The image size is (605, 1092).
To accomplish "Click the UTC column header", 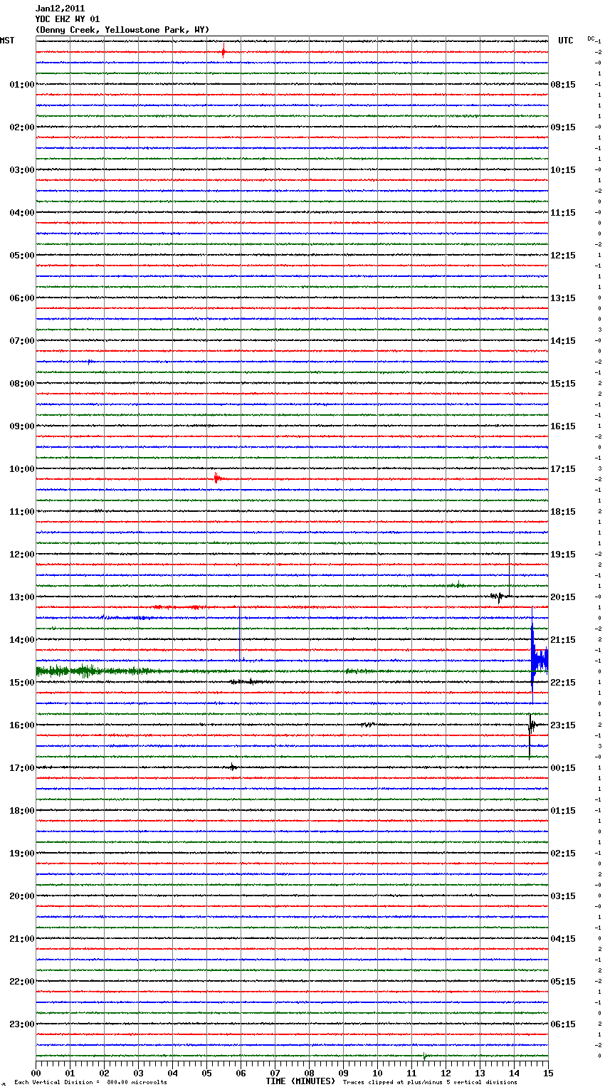I will pyautogui.click(x=565, y=41).
